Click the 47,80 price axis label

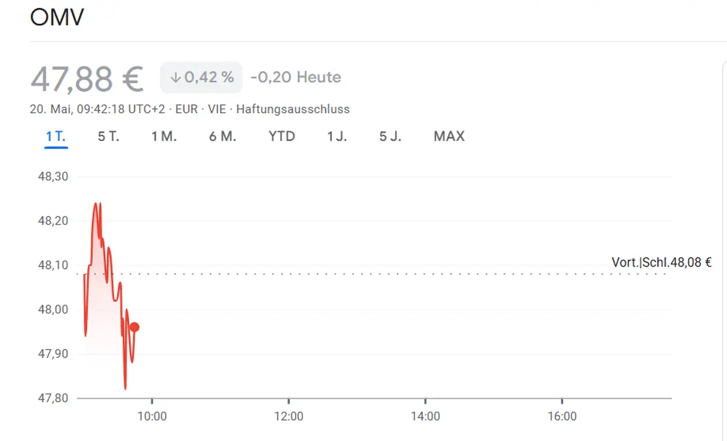(x=54, y=398)
